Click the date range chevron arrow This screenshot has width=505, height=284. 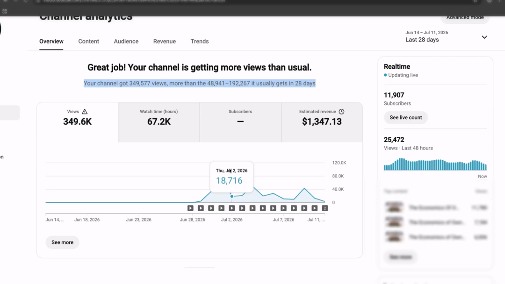(484, 37)
